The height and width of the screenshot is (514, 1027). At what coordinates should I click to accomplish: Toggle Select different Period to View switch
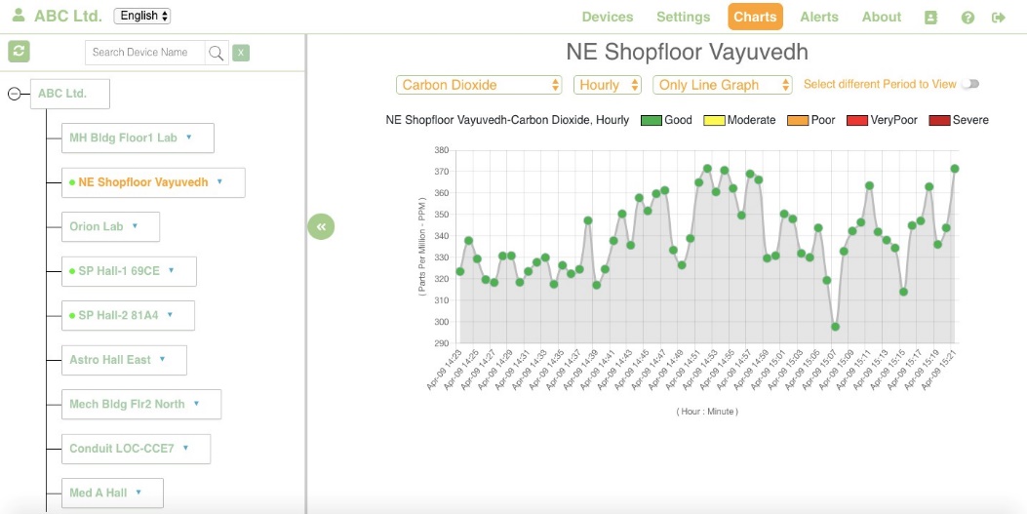click(970, 84)
